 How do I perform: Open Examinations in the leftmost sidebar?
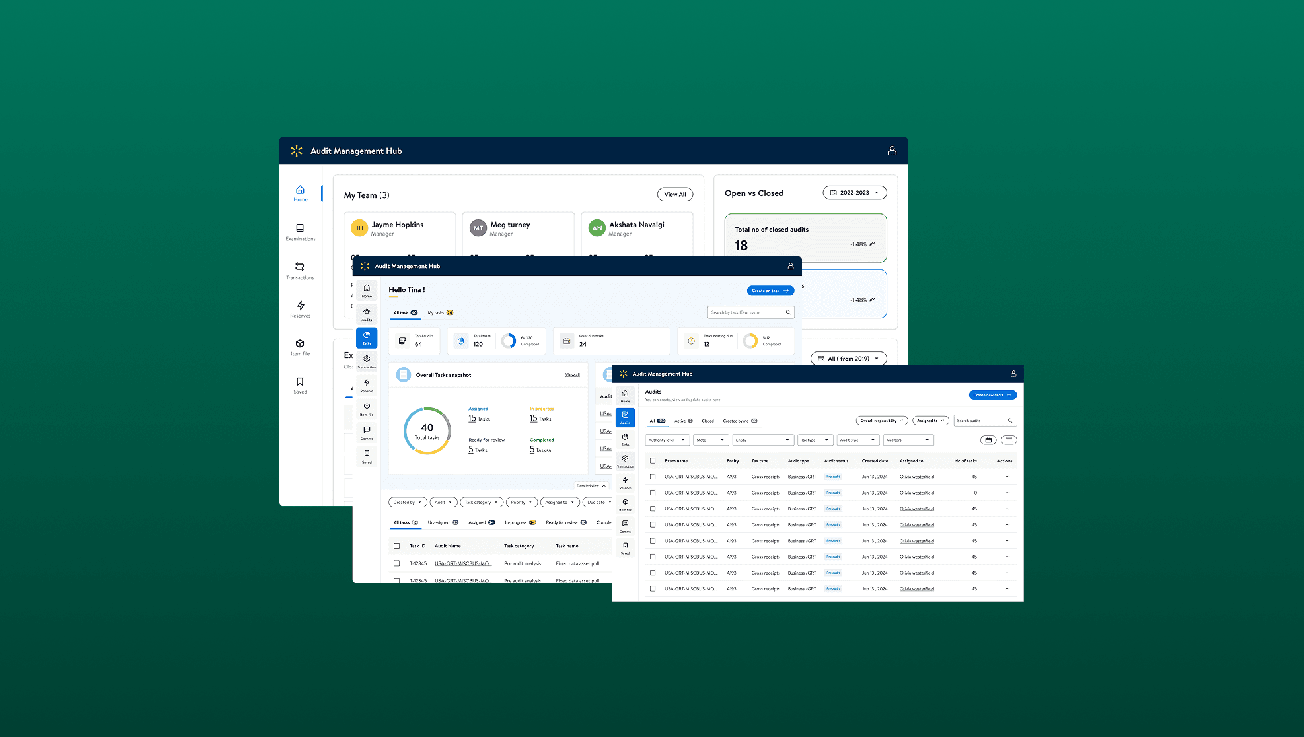pos(300,231)
